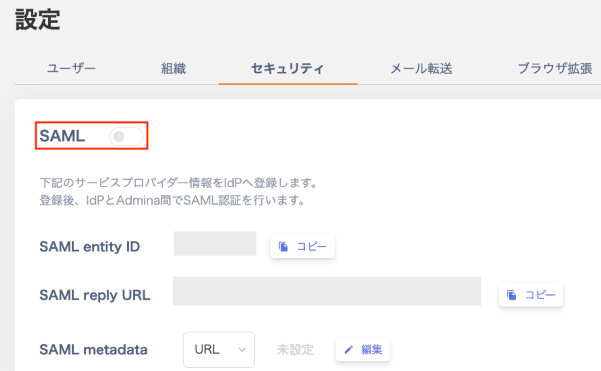Go to the メール転送 tab
601x371 pixels.
(421, 69)
